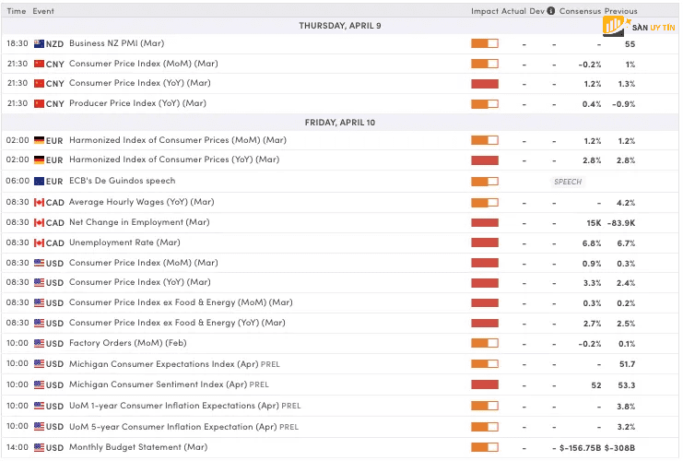The height and width of the screenshot is (461, 683).
Task: Open Net Change in Employment (Mar) event
Action: coord(139,222)
